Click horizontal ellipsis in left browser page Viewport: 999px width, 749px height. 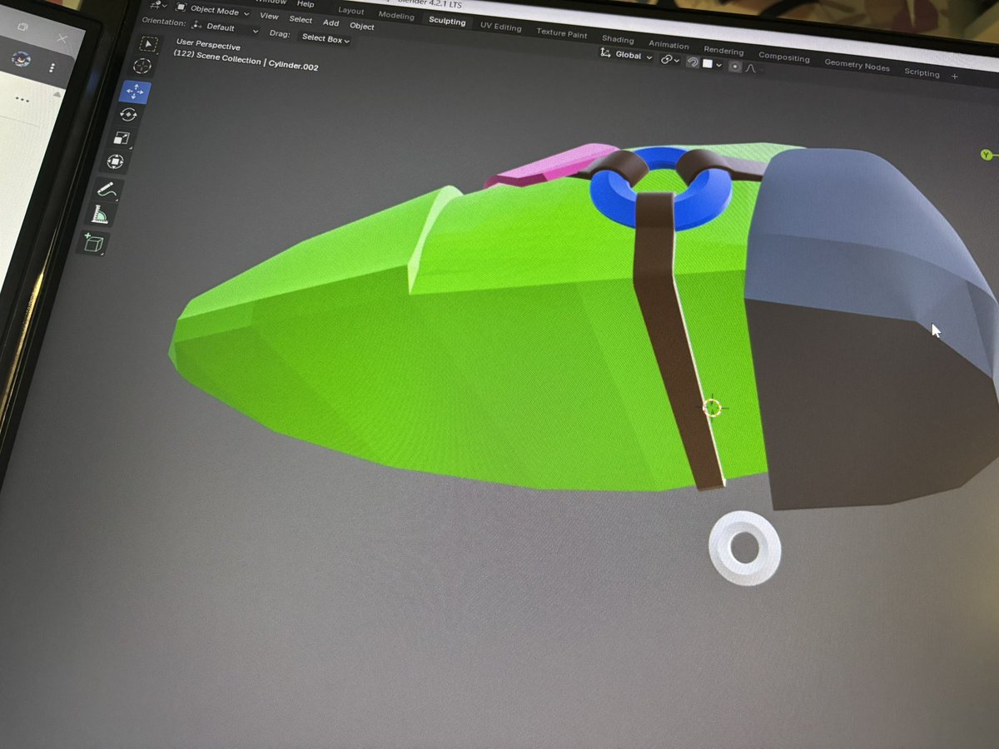tap(22, 100)
